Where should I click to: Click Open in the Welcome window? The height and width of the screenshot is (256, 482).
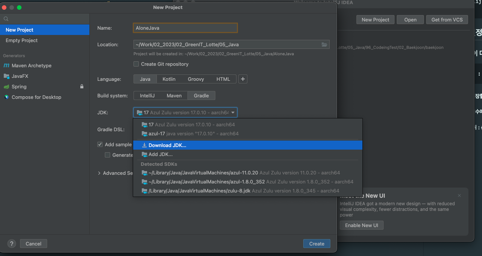410,20
